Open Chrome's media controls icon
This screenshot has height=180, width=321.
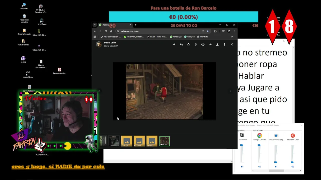[223, 31]
